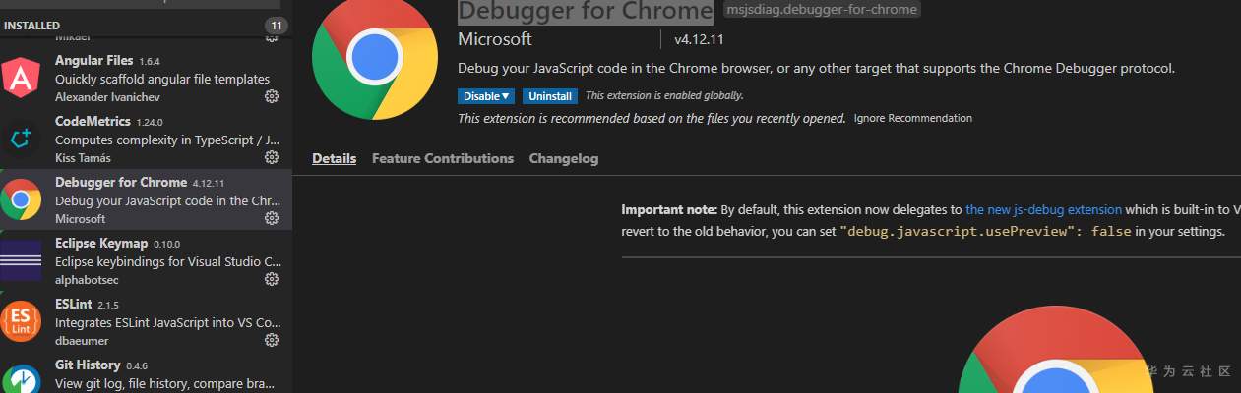Open the Changelog tab
The width and height of the screenshot is (1241, 393).
(x=563, y=158)
